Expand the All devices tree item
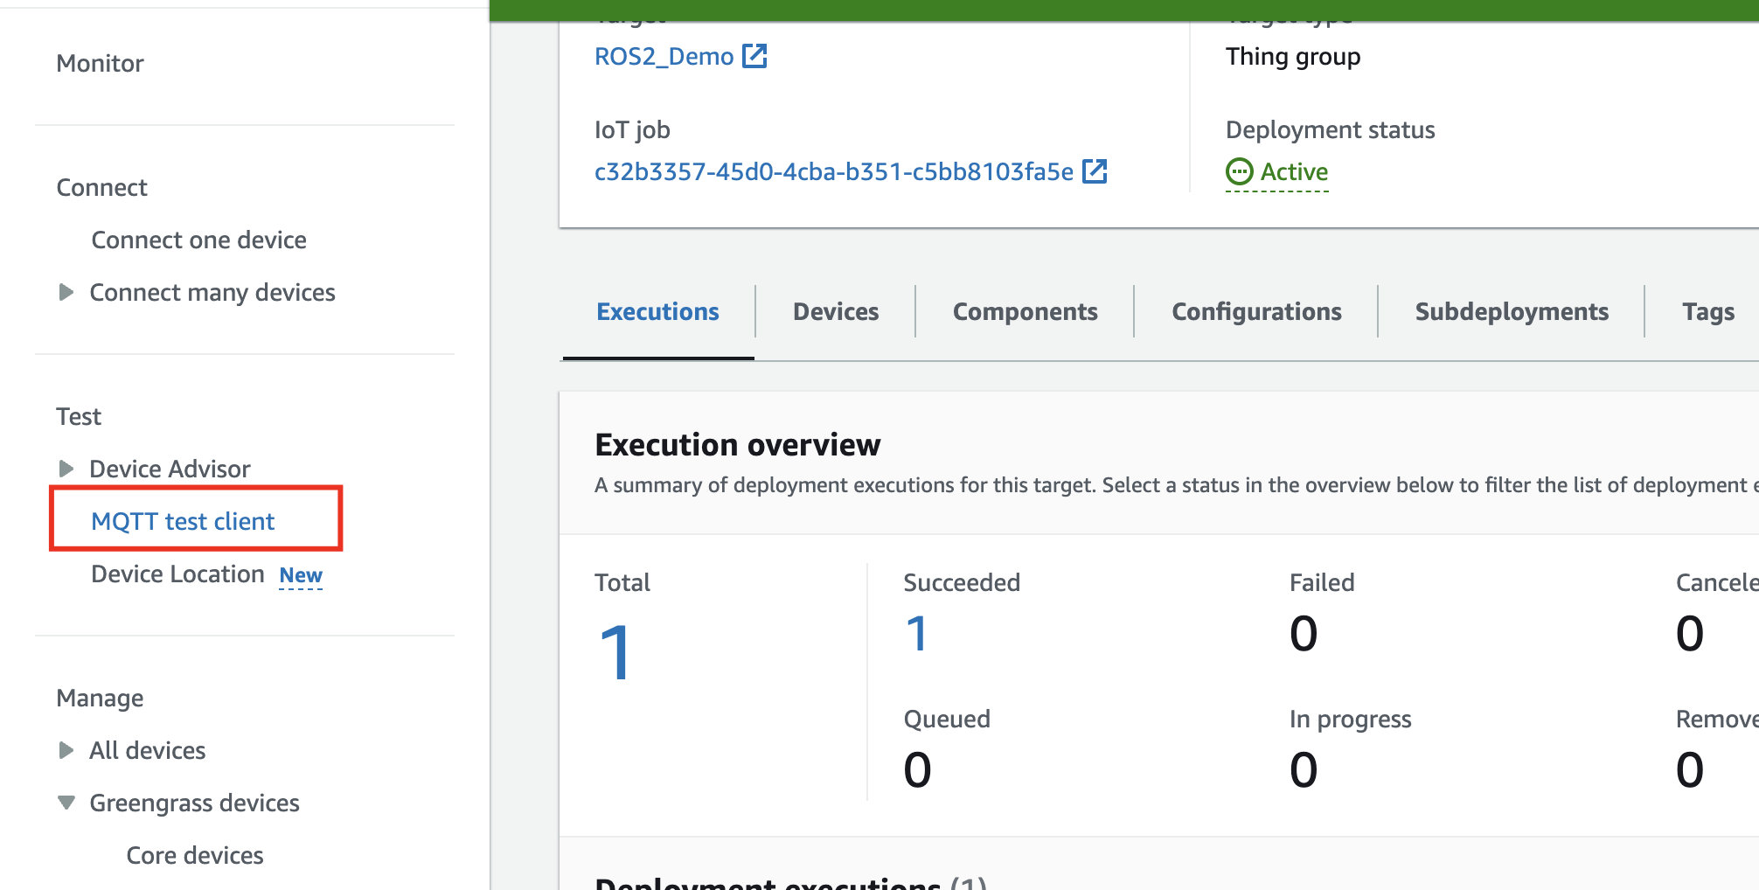 (68, 750)
